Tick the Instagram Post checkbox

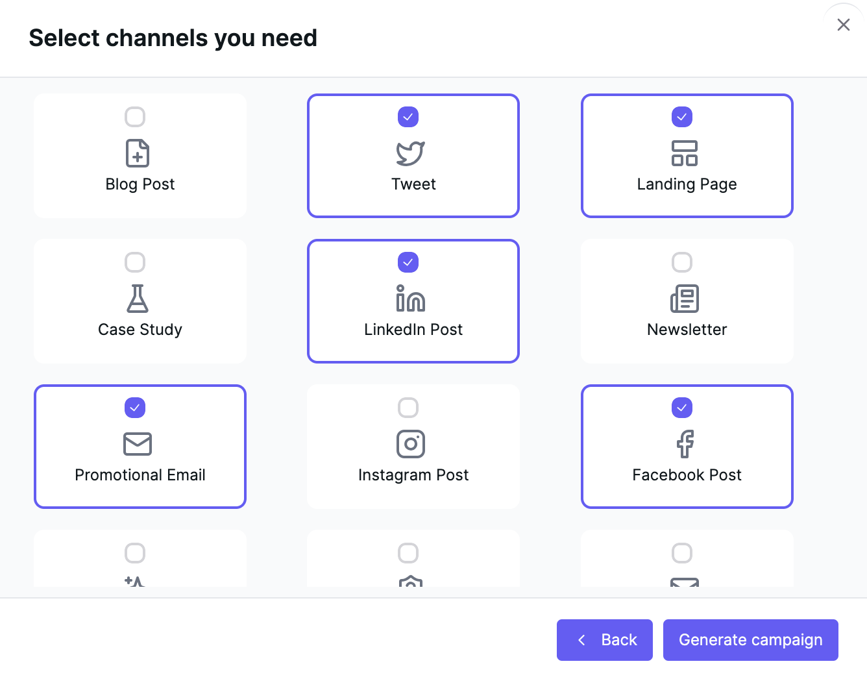point(408,408)
